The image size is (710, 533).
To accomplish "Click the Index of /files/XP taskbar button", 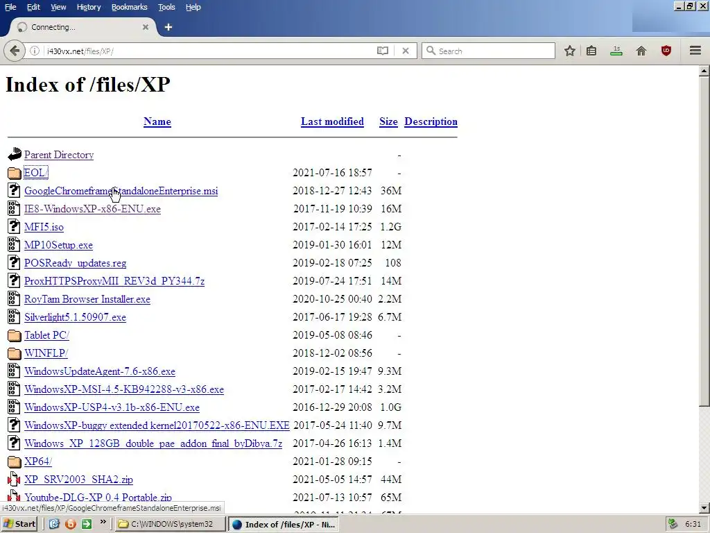I will [284, 524].
